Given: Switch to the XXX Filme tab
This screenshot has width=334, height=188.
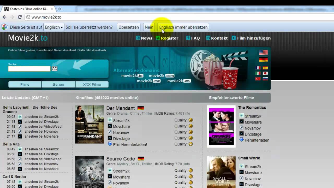Looking at the screenshot, I should (92, 84).
